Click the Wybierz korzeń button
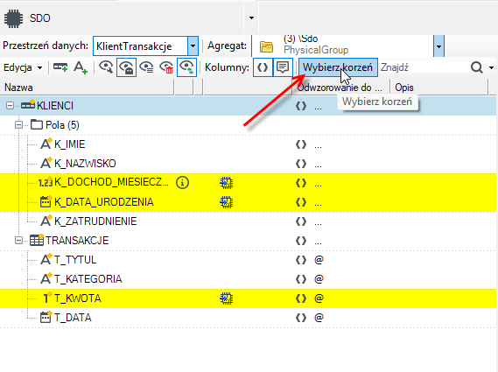Image resolution: width=498 pixels, height=372 pixels. (x=338, y=67)
